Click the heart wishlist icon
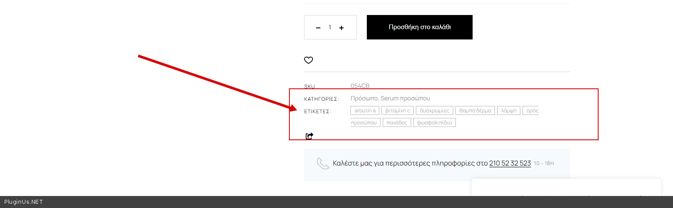This screenshot has height=208, width=673. (308, 60)
